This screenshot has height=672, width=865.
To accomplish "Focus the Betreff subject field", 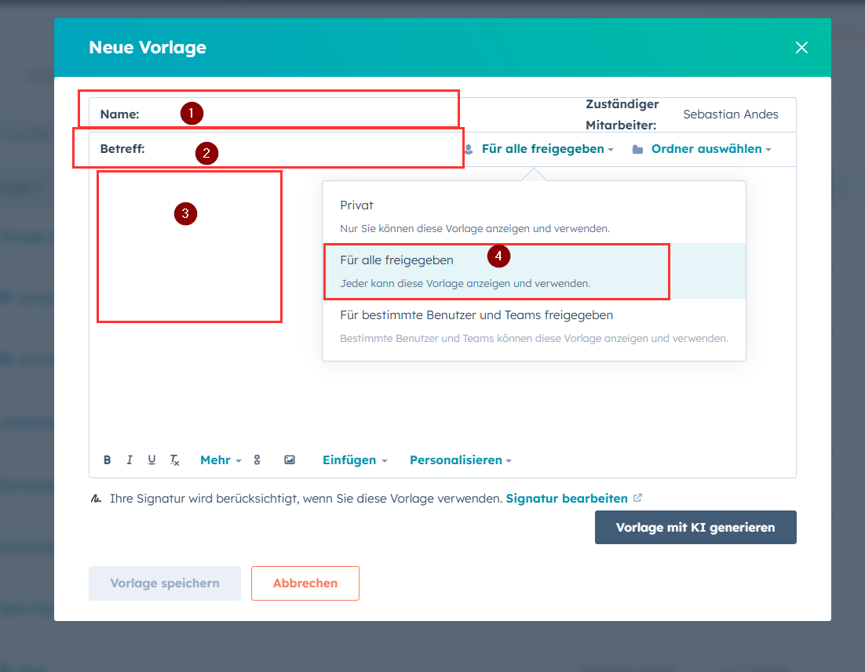I will pyautogui.click(x=298, y=149).
